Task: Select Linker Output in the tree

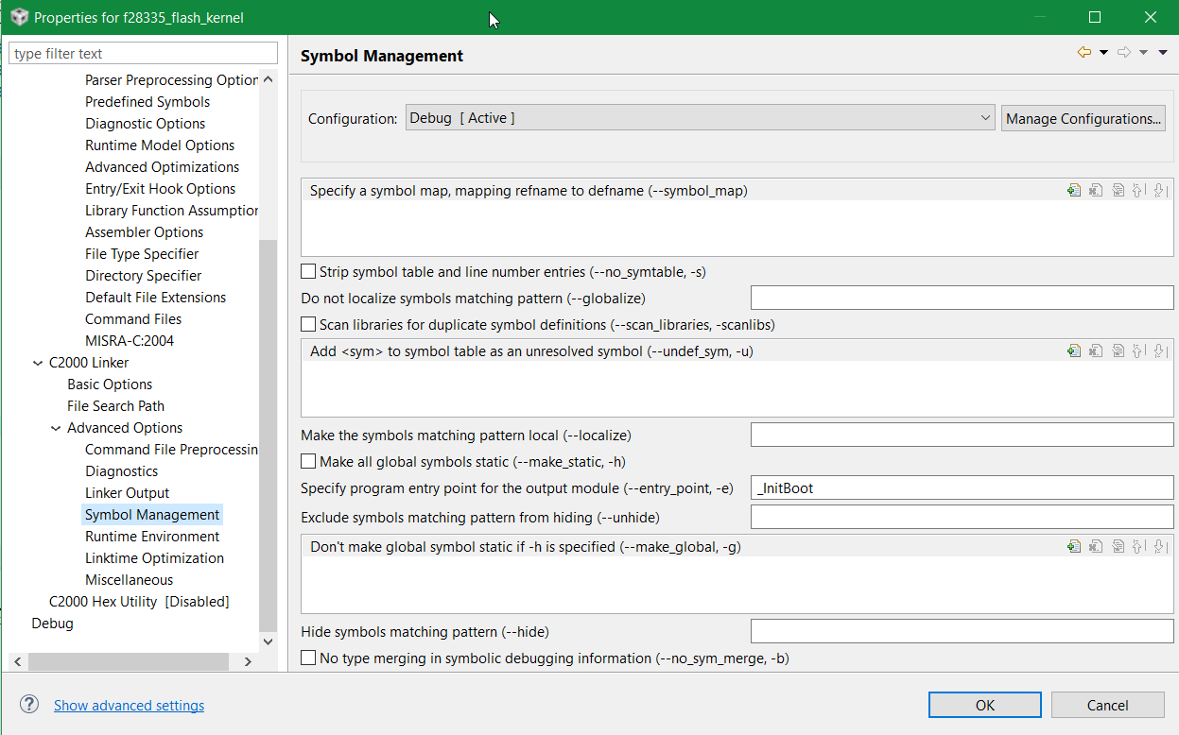Action: (128, 493)
